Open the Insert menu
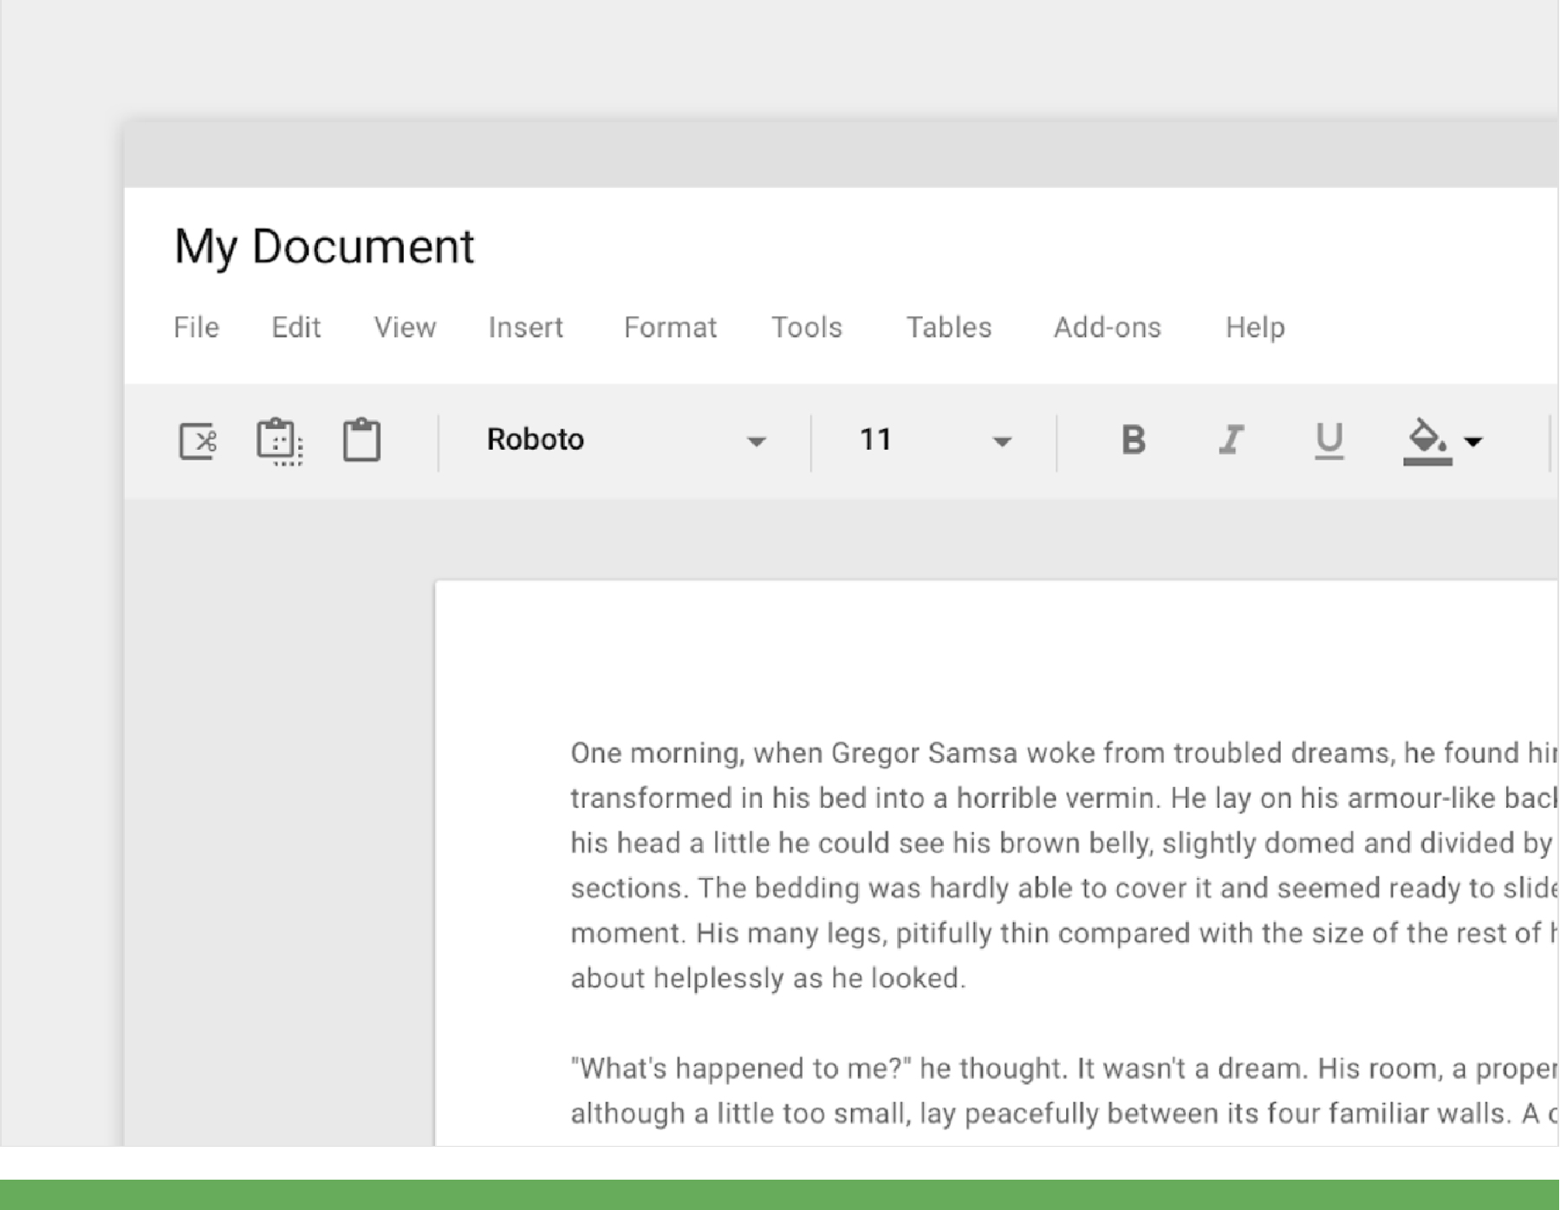 [x=526, y=328]
